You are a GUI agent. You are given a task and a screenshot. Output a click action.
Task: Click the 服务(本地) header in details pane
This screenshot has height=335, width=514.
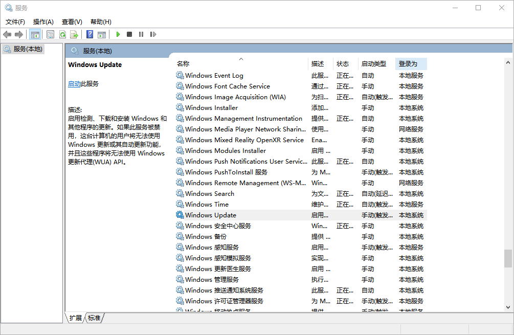pos(97,51)
